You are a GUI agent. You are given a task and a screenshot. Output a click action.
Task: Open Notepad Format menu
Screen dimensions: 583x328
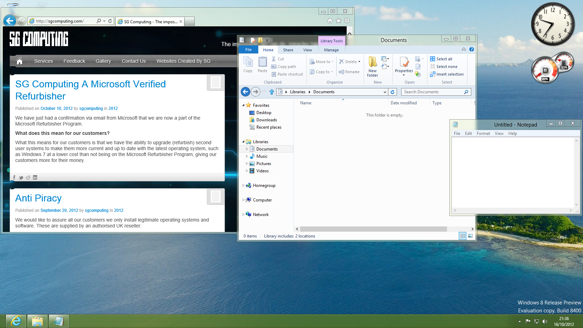tap(483, 133)
